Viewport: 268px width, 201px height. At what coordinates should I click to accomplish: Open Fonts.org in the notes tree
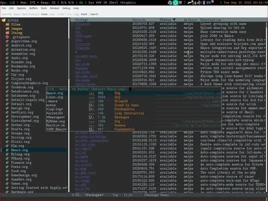click(19, 167)
